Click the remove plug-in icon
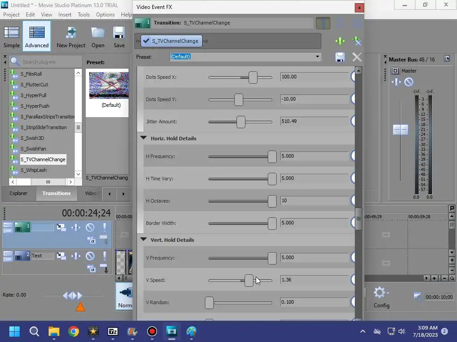This screenshot has height=342, width=457. point(357,41)
